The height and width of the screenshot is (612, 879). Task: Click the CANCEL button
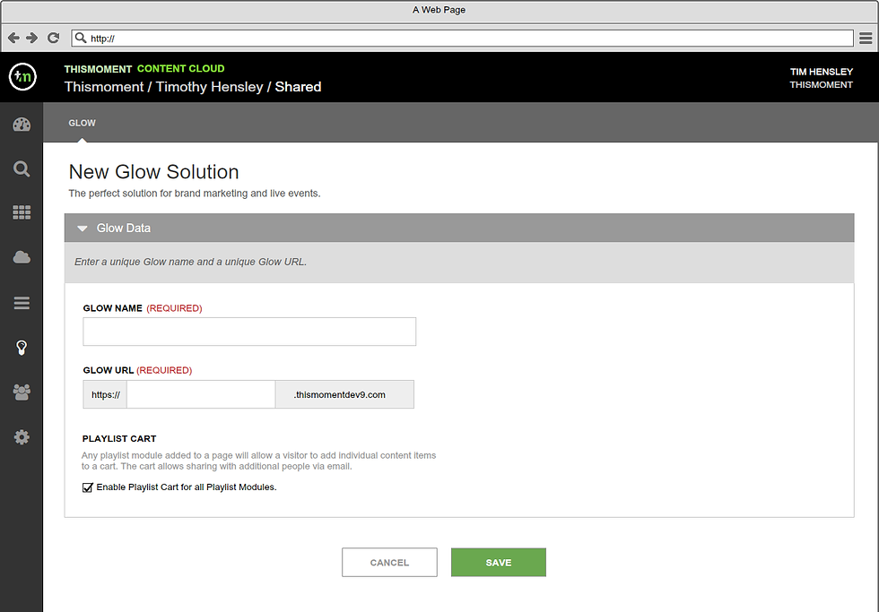click(x=389, y=562)
